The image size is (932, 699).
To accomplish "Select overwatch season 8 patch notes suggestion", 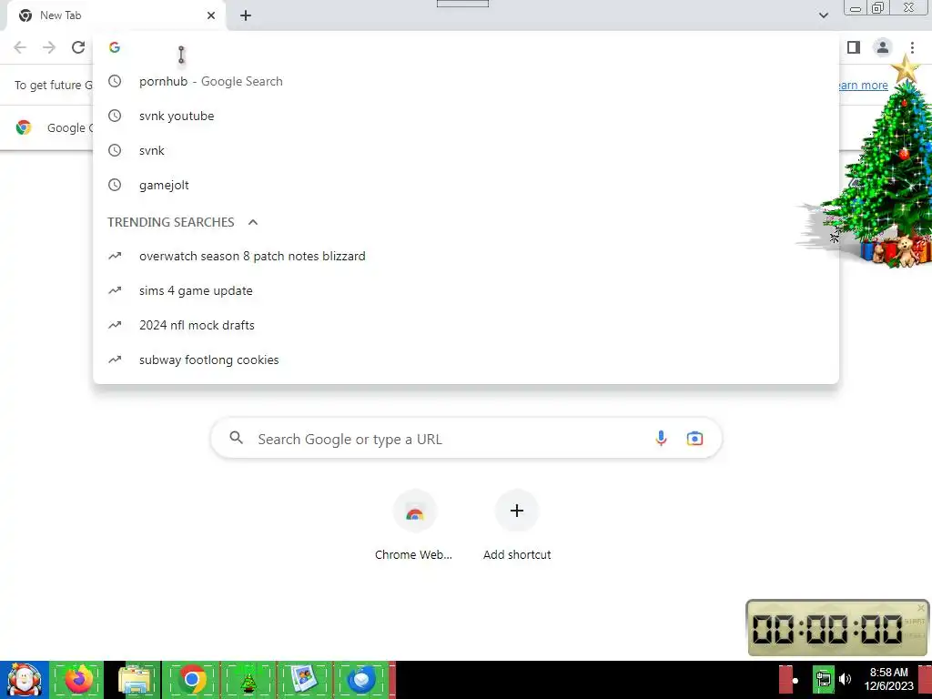I will click(x=466, y=256).
